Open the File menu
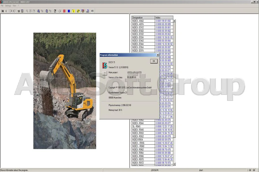The height and width of the screenshot is (172, 259). click(2, 6)
